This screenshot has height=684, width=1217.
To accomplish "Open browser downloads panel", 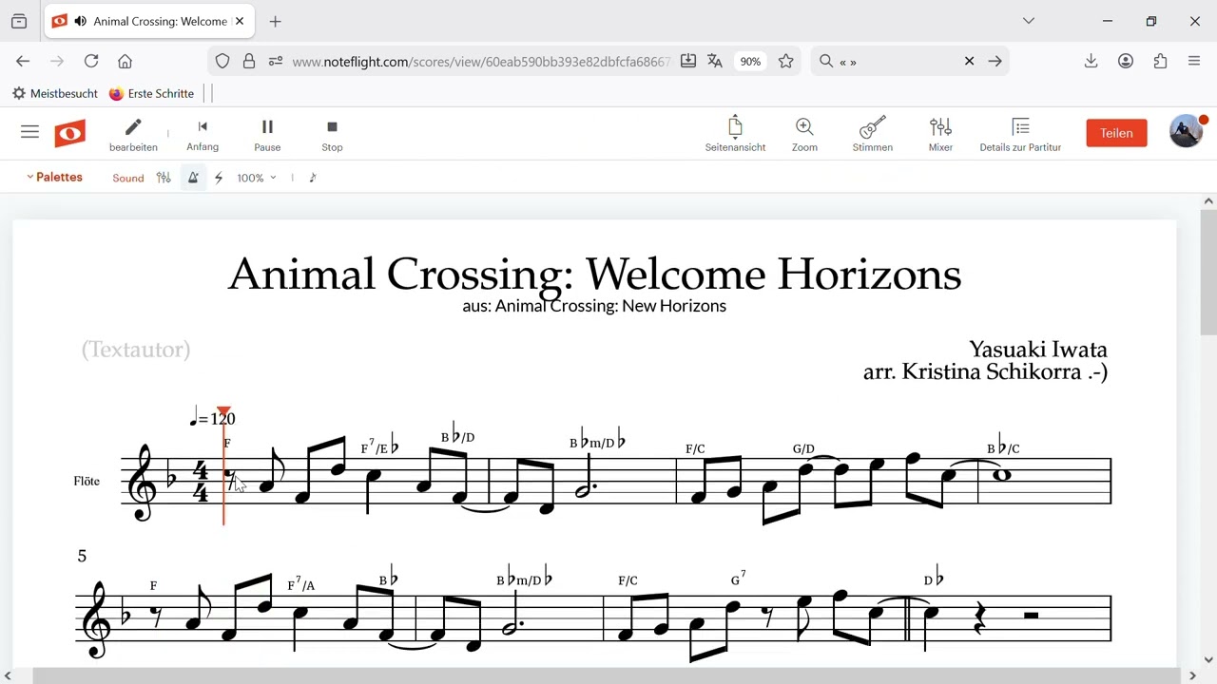I will pyautogui.click(x=1091, y=61).
